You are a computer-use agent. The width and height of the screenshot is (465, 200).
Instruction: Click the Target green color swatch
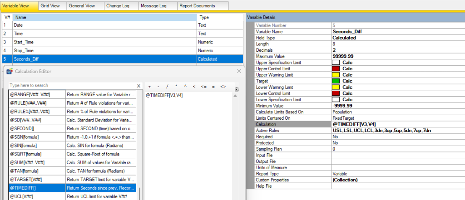pyautogui.click(x=336, y=81)
